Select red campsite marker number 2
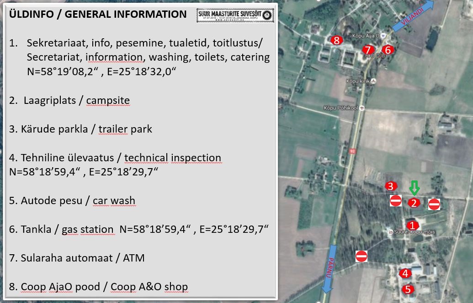The image size is (473, 303). point(414,203)
